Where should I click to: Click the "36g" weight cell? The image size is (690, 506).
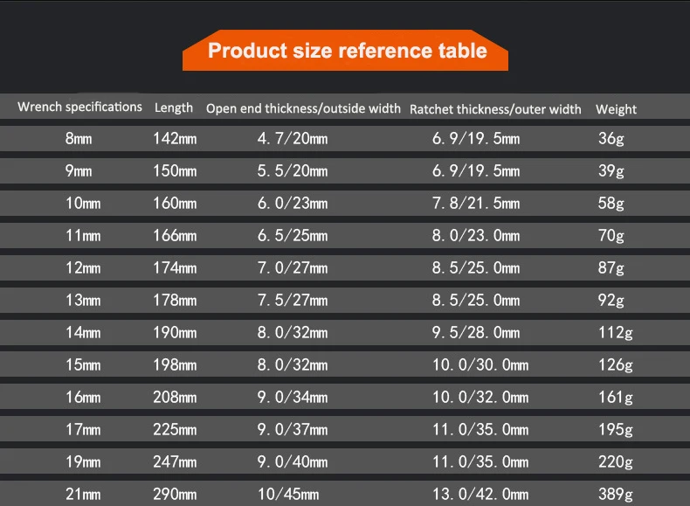611,139
